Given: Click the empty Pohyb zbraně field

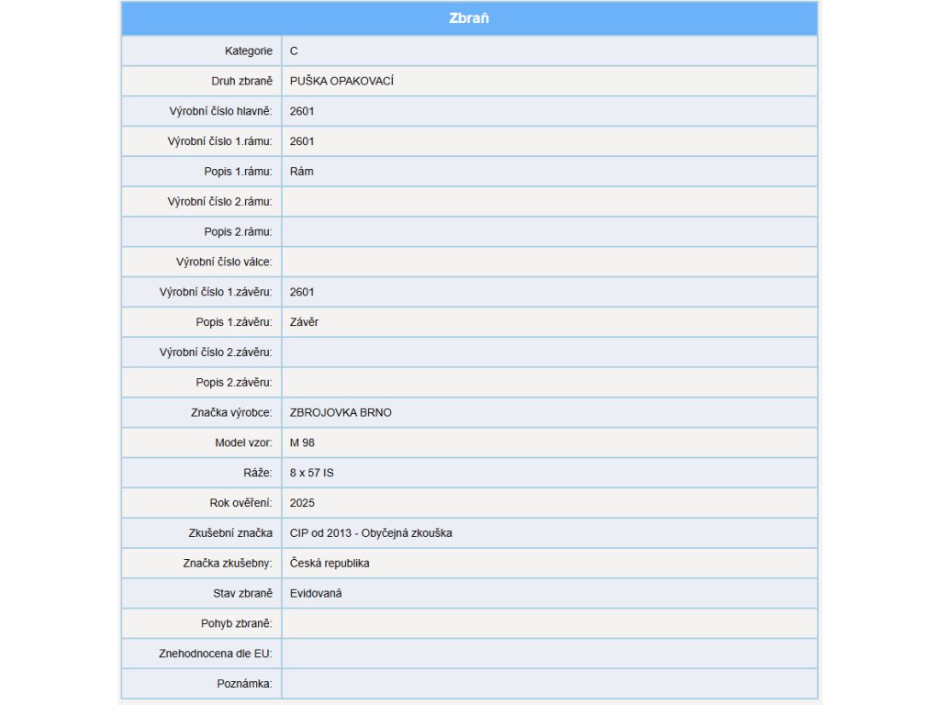Looking at the screenshot, I should click(549, 623).
